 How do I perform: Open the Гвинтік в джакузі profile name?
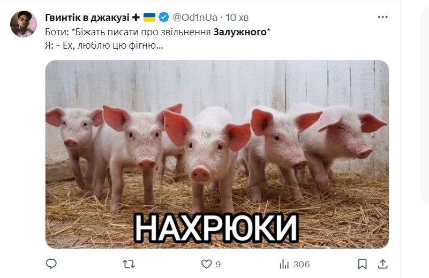87,18
